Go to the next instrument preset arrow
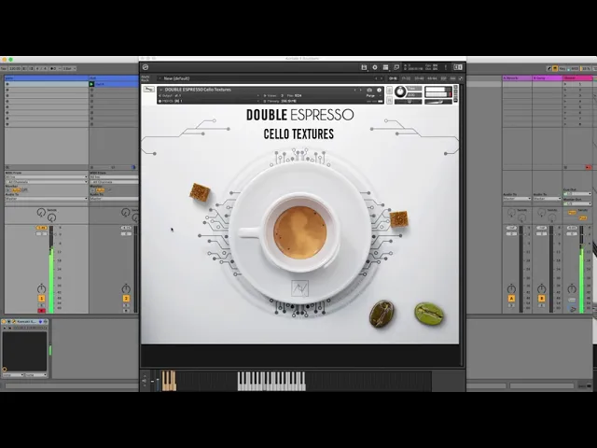The image size is (597, 448). coord(360,90)
